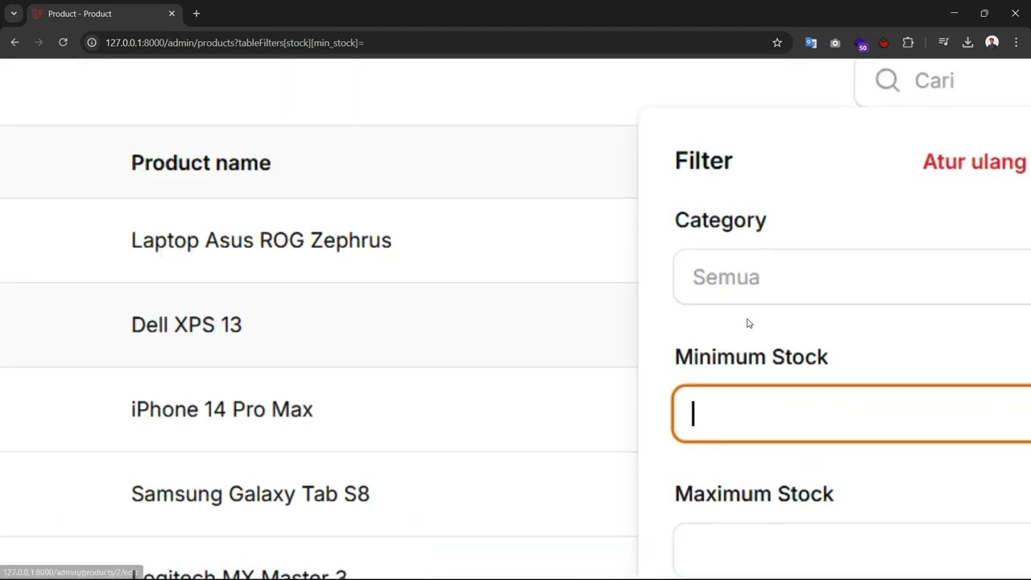This screenshot has width=1031, height=580.
Task: Sort by Product name column header
Action: coord(201,163)
